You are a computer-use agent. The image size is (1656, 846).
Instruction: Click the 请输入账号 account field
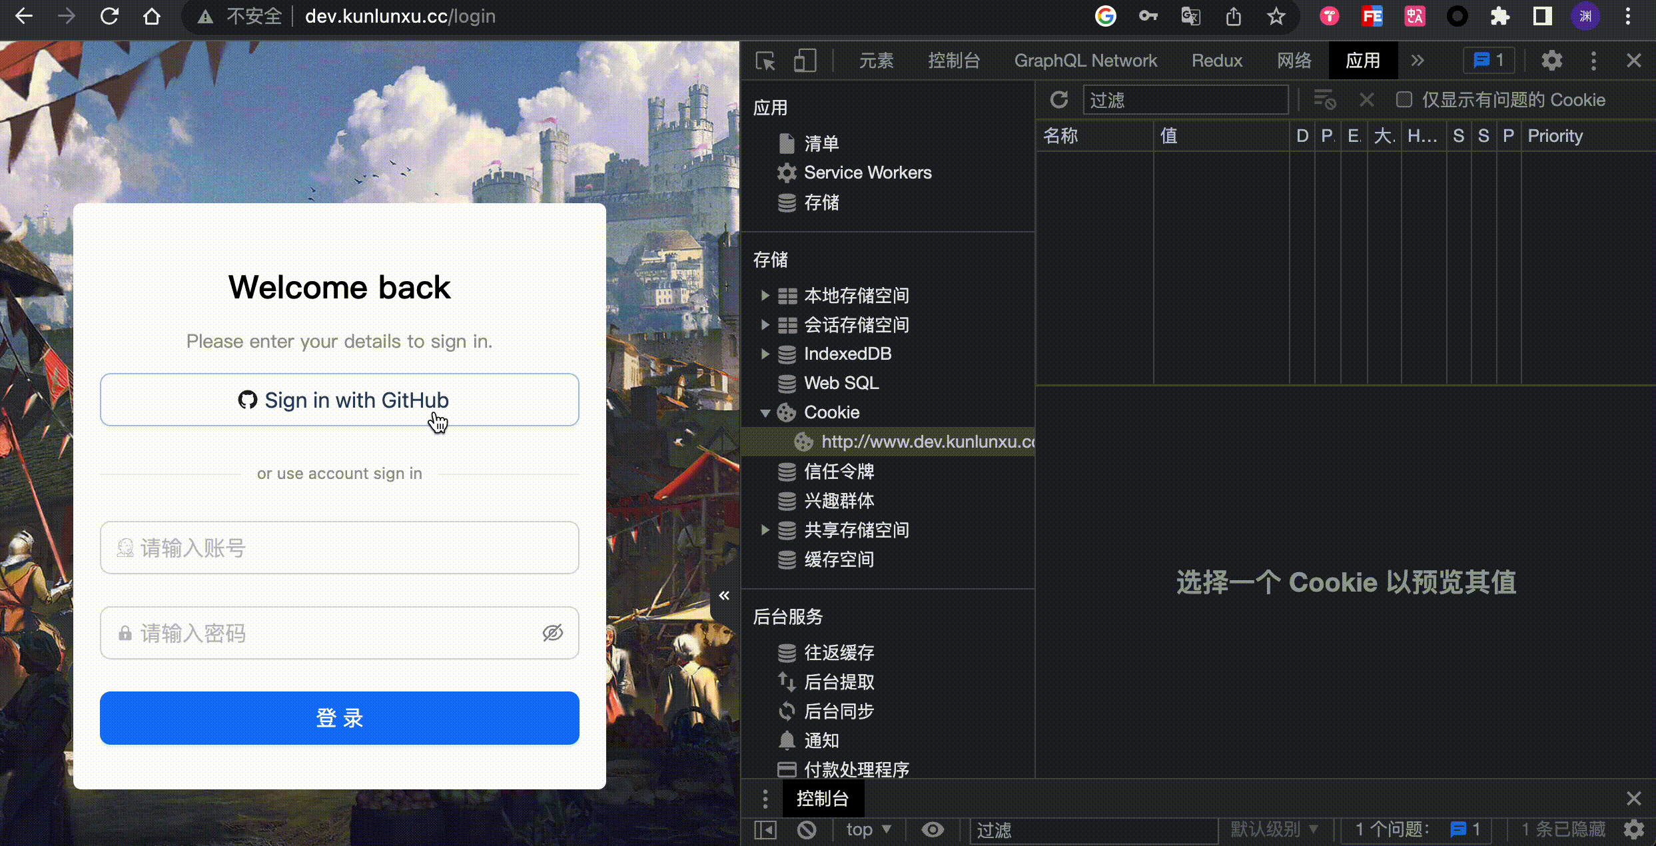click(x=340, y=548)
